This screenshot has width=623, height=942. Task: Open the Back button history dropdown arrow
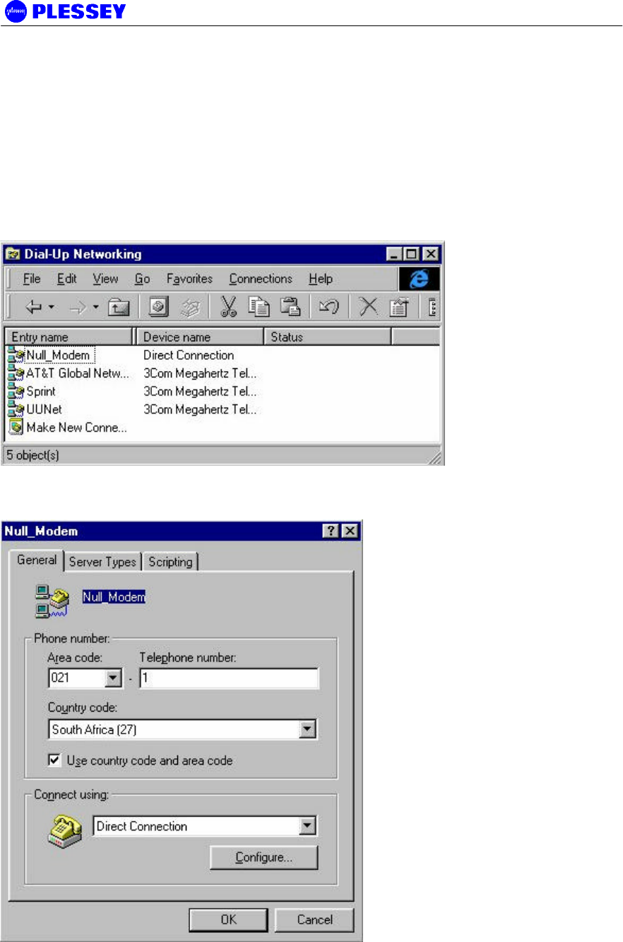coord(52,307)
